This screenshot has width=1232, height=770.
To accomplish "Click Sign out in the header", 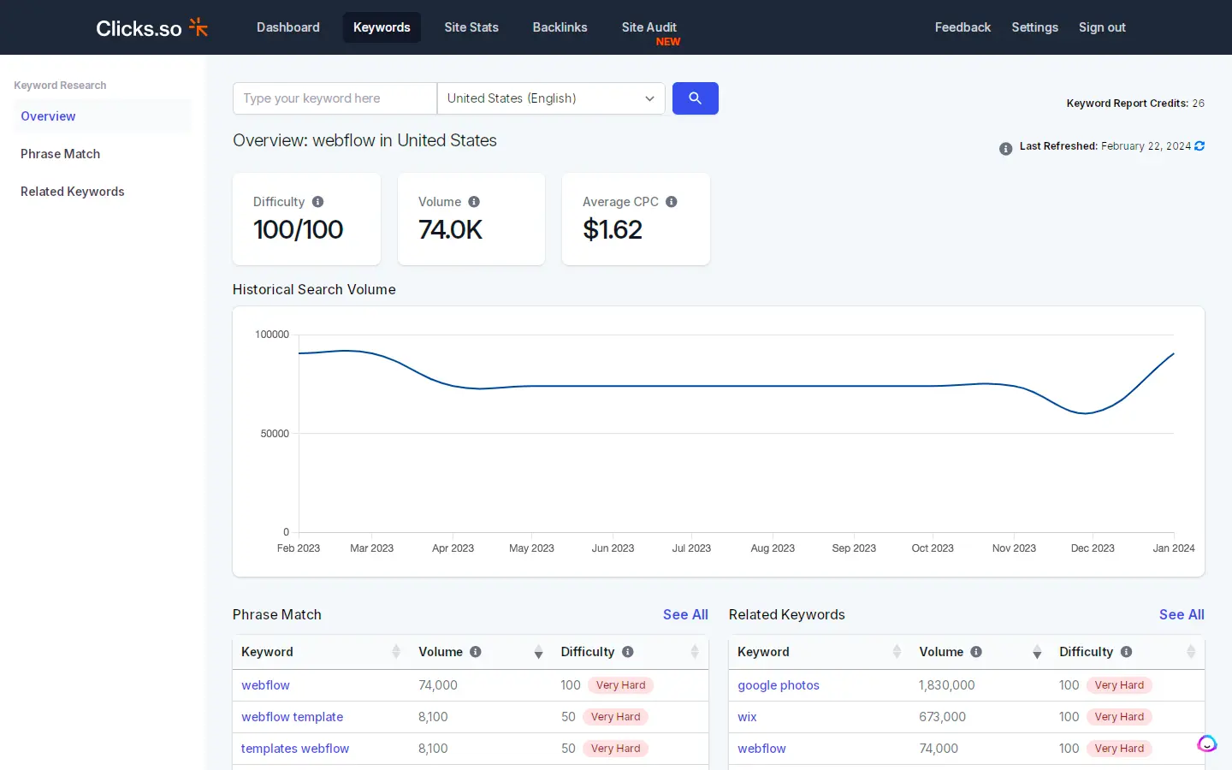I will 1102,27.
